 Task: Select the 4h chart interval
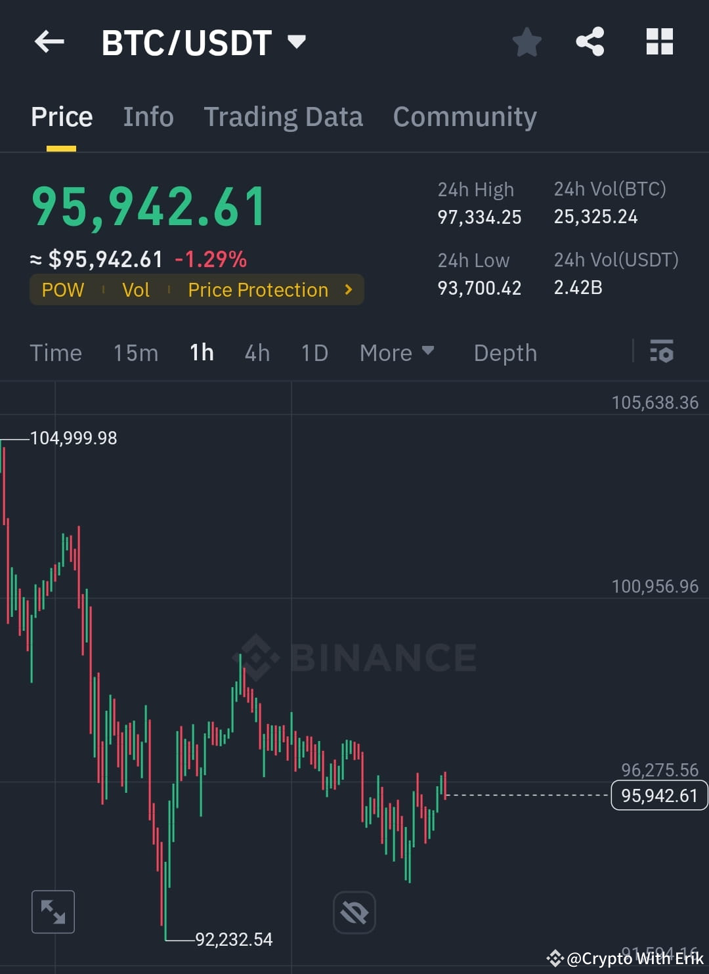[x=256, y=352]
